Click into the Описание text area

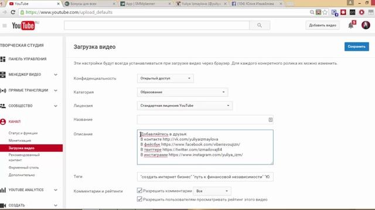pos(205,147)
